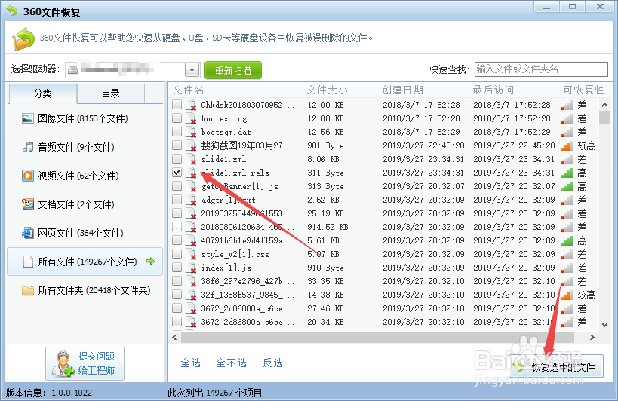Click the vertical scrollbar down arrow
The image size is (618, 401).
point(604,325)
